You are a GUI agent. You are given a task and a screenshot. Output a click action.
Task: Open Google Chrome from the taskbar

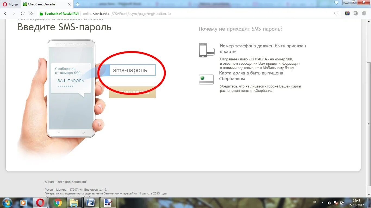pyautogui.click(x=57, y=203)
